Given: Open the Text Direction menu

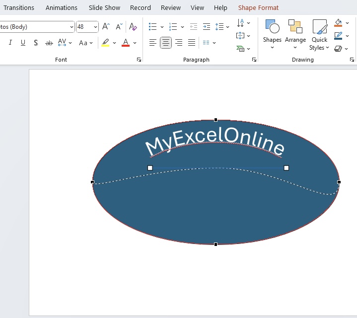Looking at the screenshot, I should [243, 23].
